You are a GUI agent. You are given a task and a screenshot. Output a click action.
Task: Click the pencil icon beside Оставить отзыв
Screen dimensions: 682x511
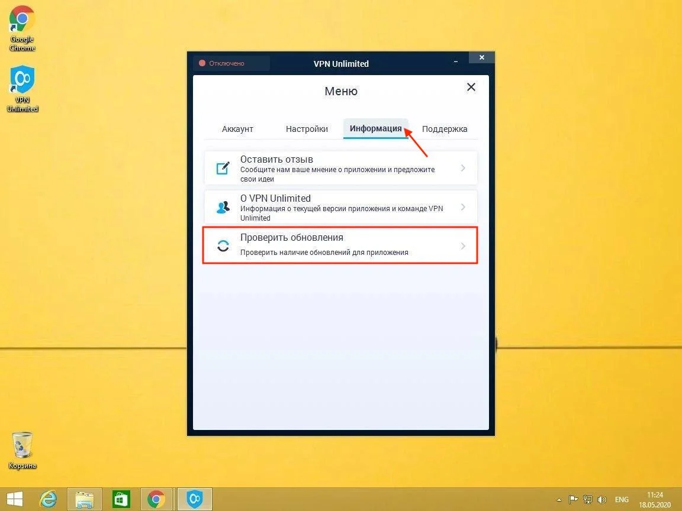tap(223, 169)
